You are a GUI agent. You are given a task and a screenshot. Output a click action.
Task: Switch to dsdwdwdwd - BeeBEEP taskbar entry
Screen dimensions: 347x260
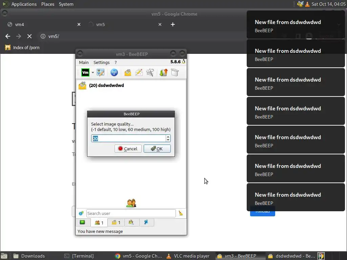click(x=292, y=256)
